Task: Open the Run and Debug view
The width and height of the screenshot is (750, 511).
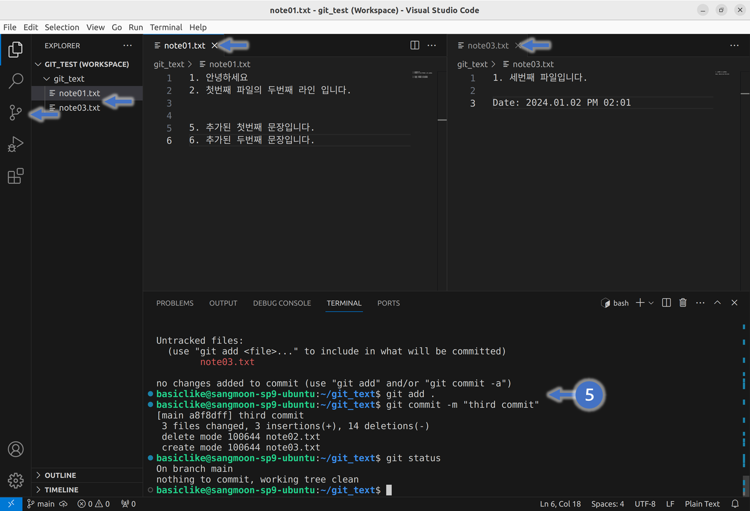Action: point(15,144)
